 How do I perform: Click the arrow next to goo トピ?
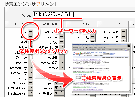pos(93,37)
